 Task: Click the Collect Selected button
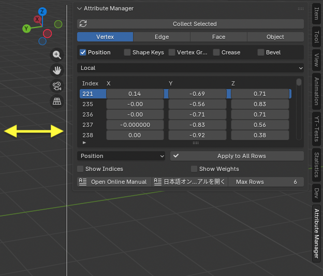195,24
